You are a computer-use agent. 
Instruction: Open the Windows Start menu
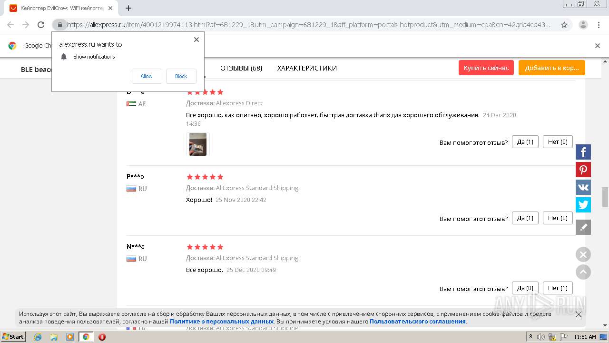[13, 337]
